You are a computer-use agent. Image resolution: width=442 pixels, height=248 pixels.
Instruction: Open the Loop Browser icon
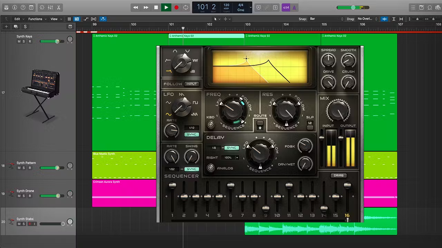pyautogui.click(x=430, y=7)
